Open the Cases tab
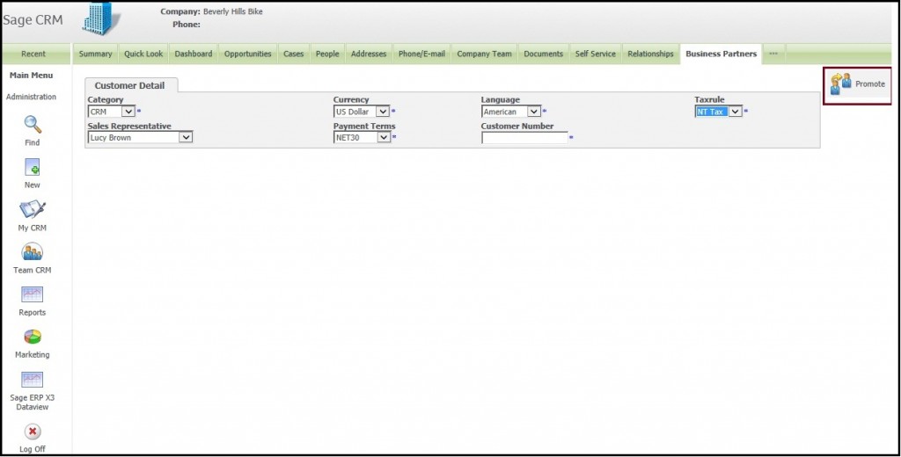This screenshot has width=901, height=457. point(293,54)
